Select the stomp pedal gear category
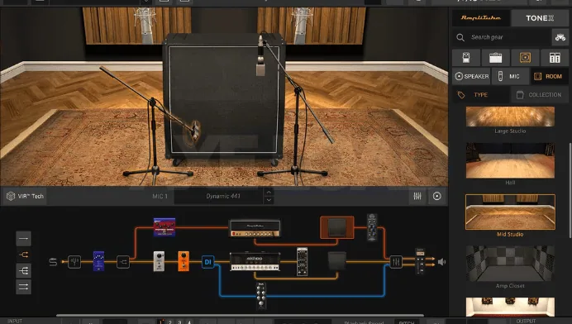This screenshot has width=572, height=324. pyautogui.click(x=466, y=58)
